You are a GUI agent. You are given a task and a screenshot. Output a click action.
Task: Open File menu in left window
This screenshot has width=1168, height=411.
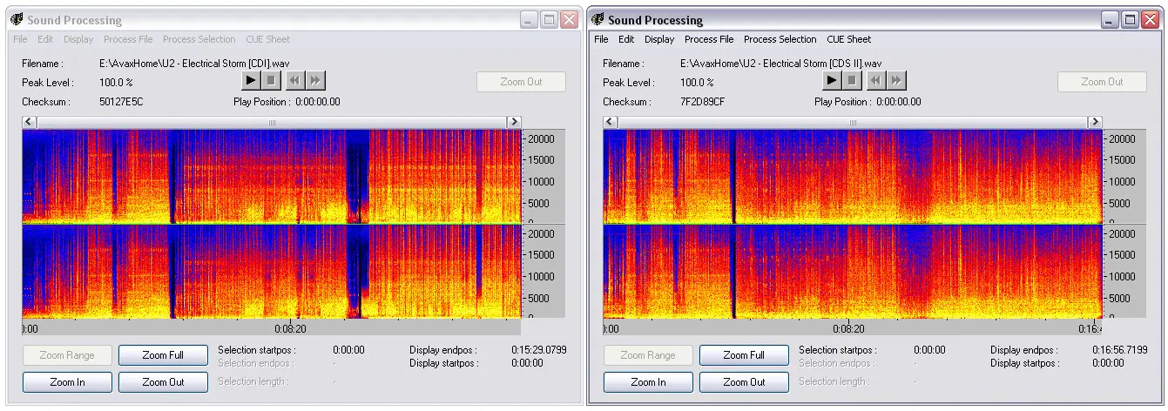click(20, 39)
